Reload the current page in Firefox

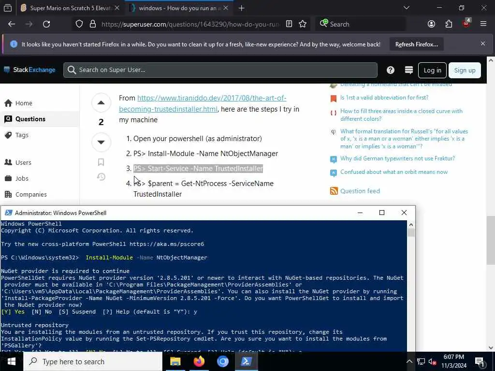point(46,24)
